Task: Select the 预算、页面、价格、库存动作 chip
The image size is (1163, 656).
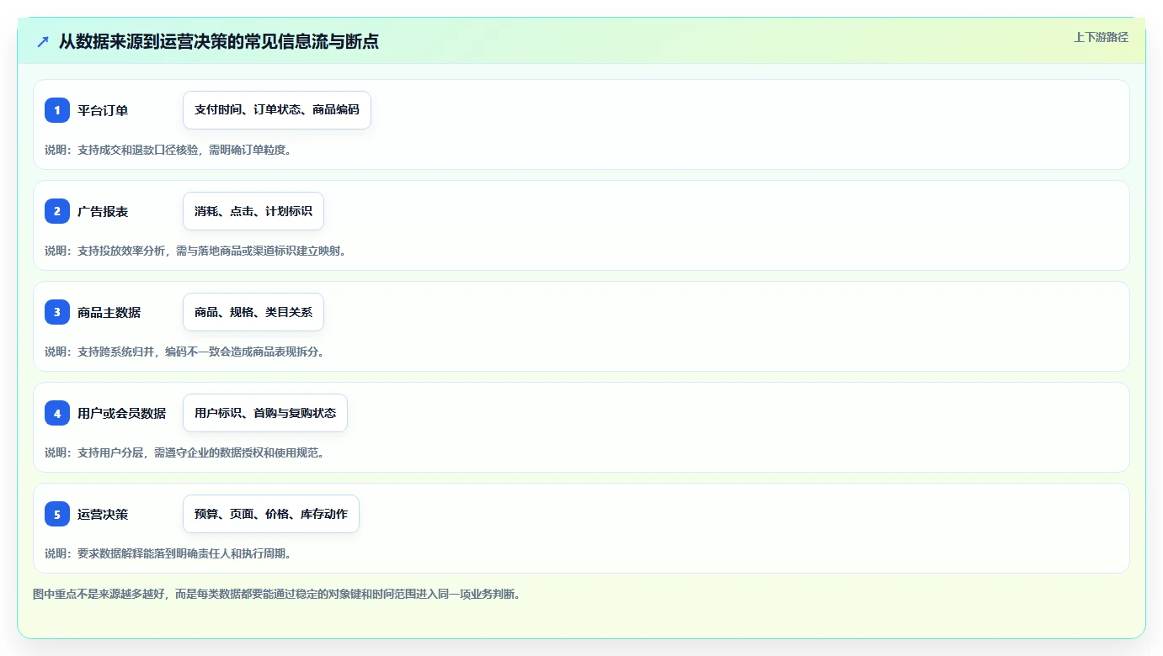Action: (271, 514)
